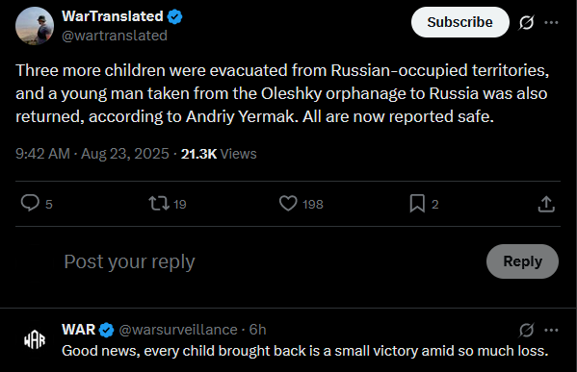Viewport: 577px width, 372px height.
Task: Click the 9:42 AM Aug 23, 2025 timestamp
Action: click(92, 154)
